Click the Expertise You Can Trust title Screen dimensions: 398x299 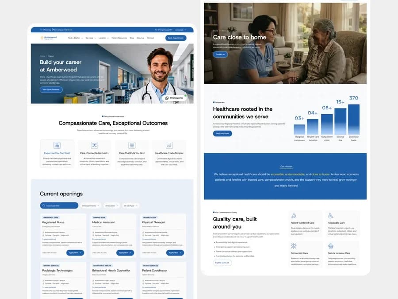point(57,153)
